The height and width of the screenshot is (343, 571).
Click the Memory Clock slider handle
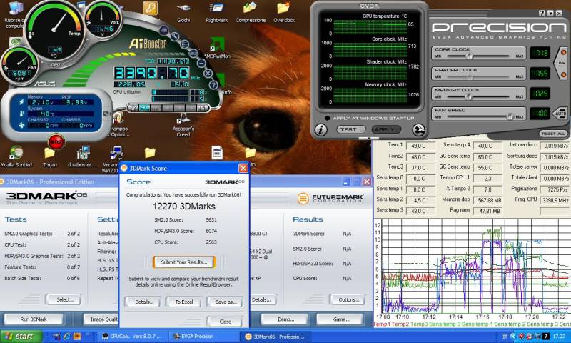point(469,97)
